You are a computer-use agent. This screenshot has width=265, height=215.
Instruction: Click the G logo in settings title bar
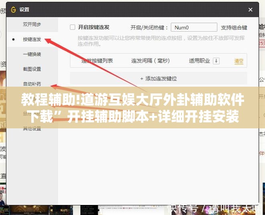(x=13, y=10)
